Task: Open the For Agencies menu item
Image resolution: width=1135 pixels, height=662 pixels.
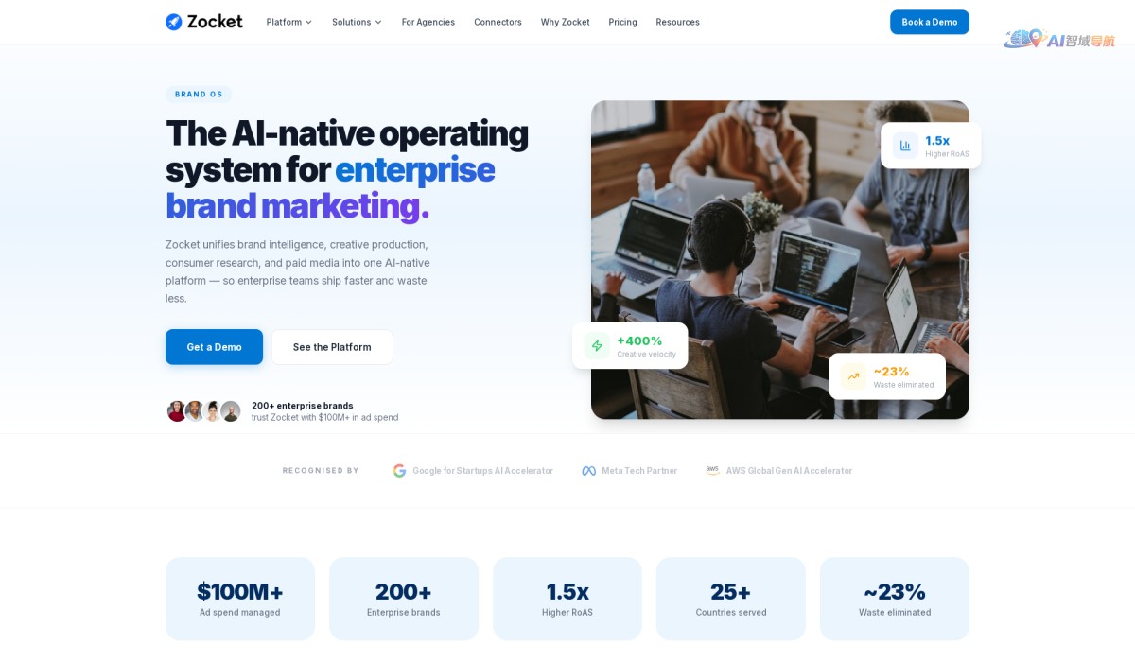Action: (x=428, y=22)
